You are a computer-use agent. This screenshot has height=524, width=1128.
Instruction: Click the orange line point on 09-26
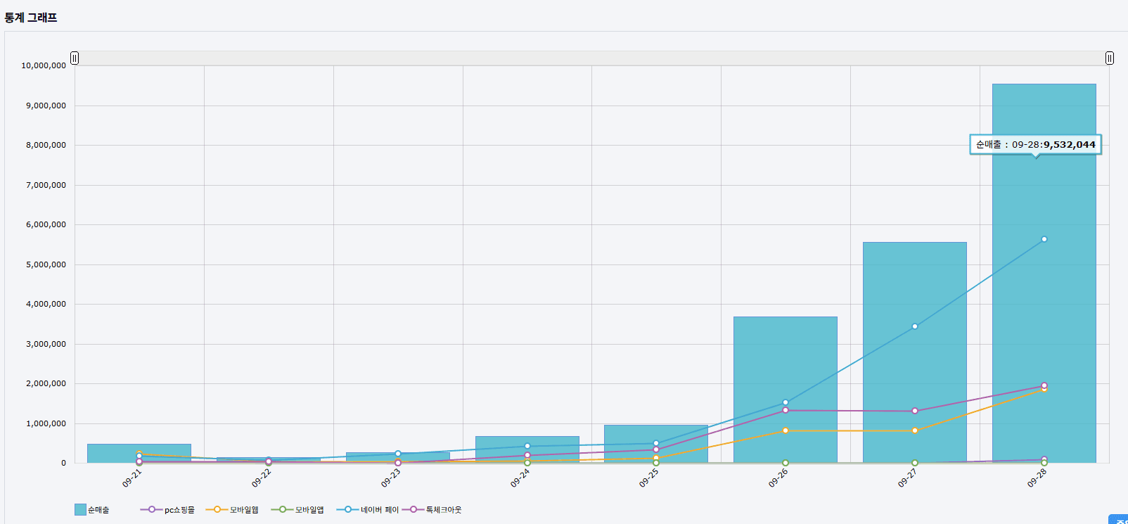[x=785, y=430]
